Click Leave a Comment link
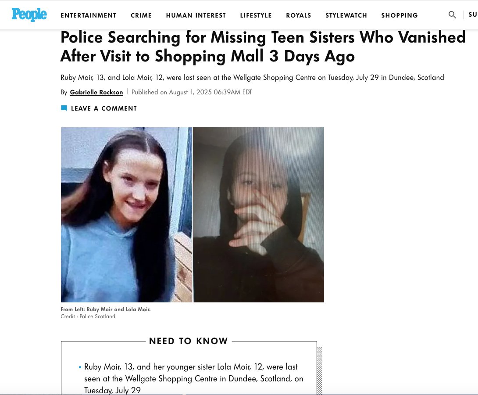 pyautogui.click(x=103, y=108)
